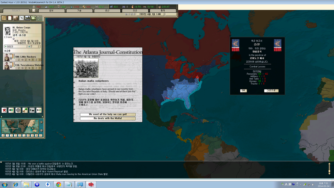Open the 첩보 intelligence tab
The height and width of the screenshot is (188, 334).
(x=51, y=10)
